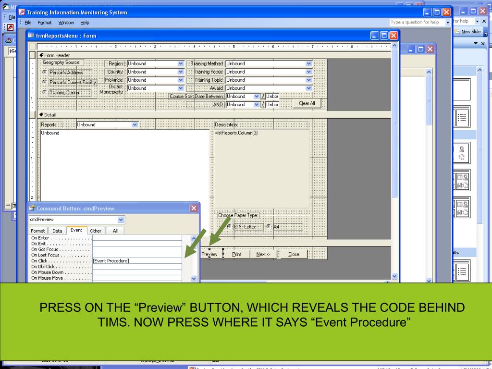Switch to the Format tab in property sheet

pyautogui.click(x=37, y=231)
